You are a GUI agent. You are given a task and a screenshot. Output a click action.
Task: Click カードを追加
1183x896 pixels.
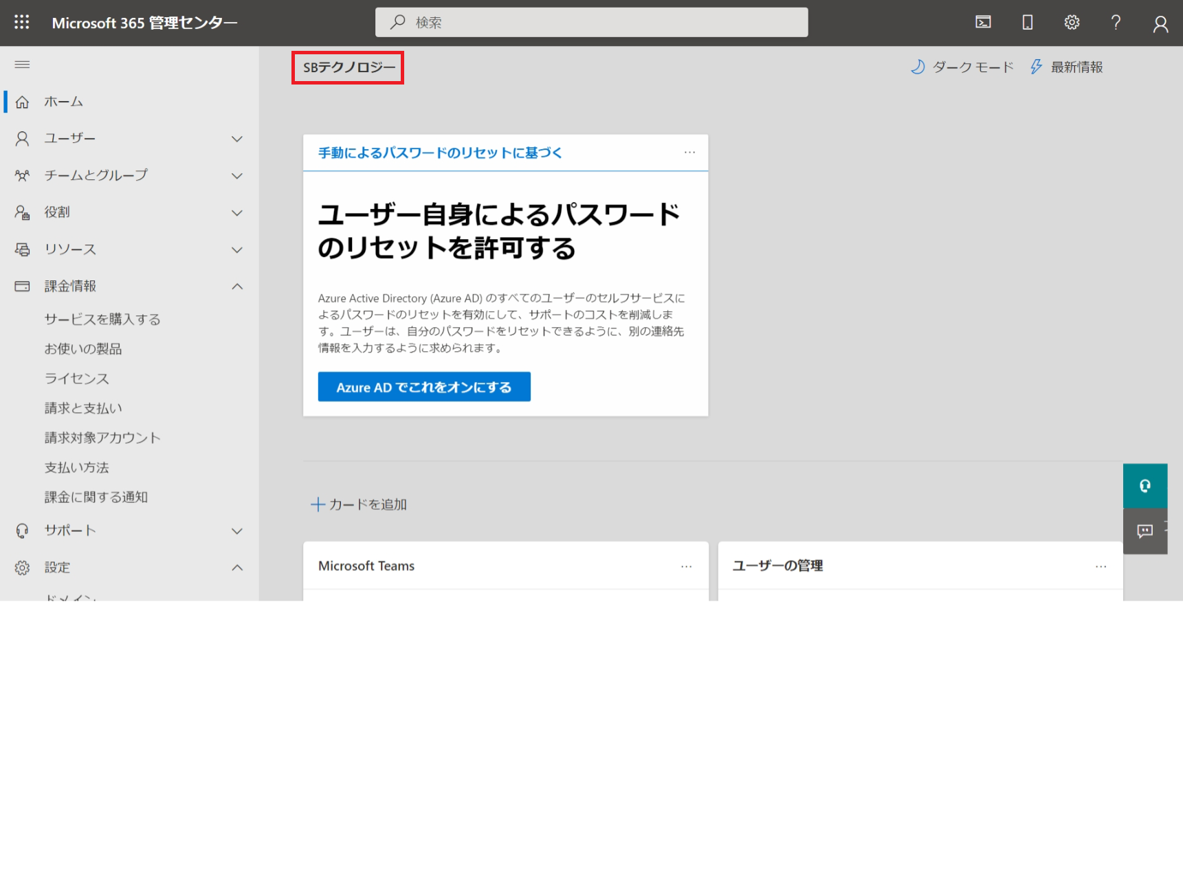[359, 504]
